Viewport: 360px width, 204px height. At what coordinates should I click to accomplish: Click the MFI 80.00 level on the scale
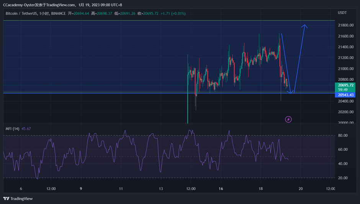pyautogui.click(x=343, y=136)
